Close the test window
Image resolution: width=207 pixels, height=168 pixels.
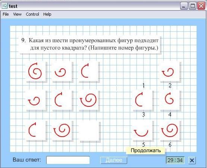201,6
